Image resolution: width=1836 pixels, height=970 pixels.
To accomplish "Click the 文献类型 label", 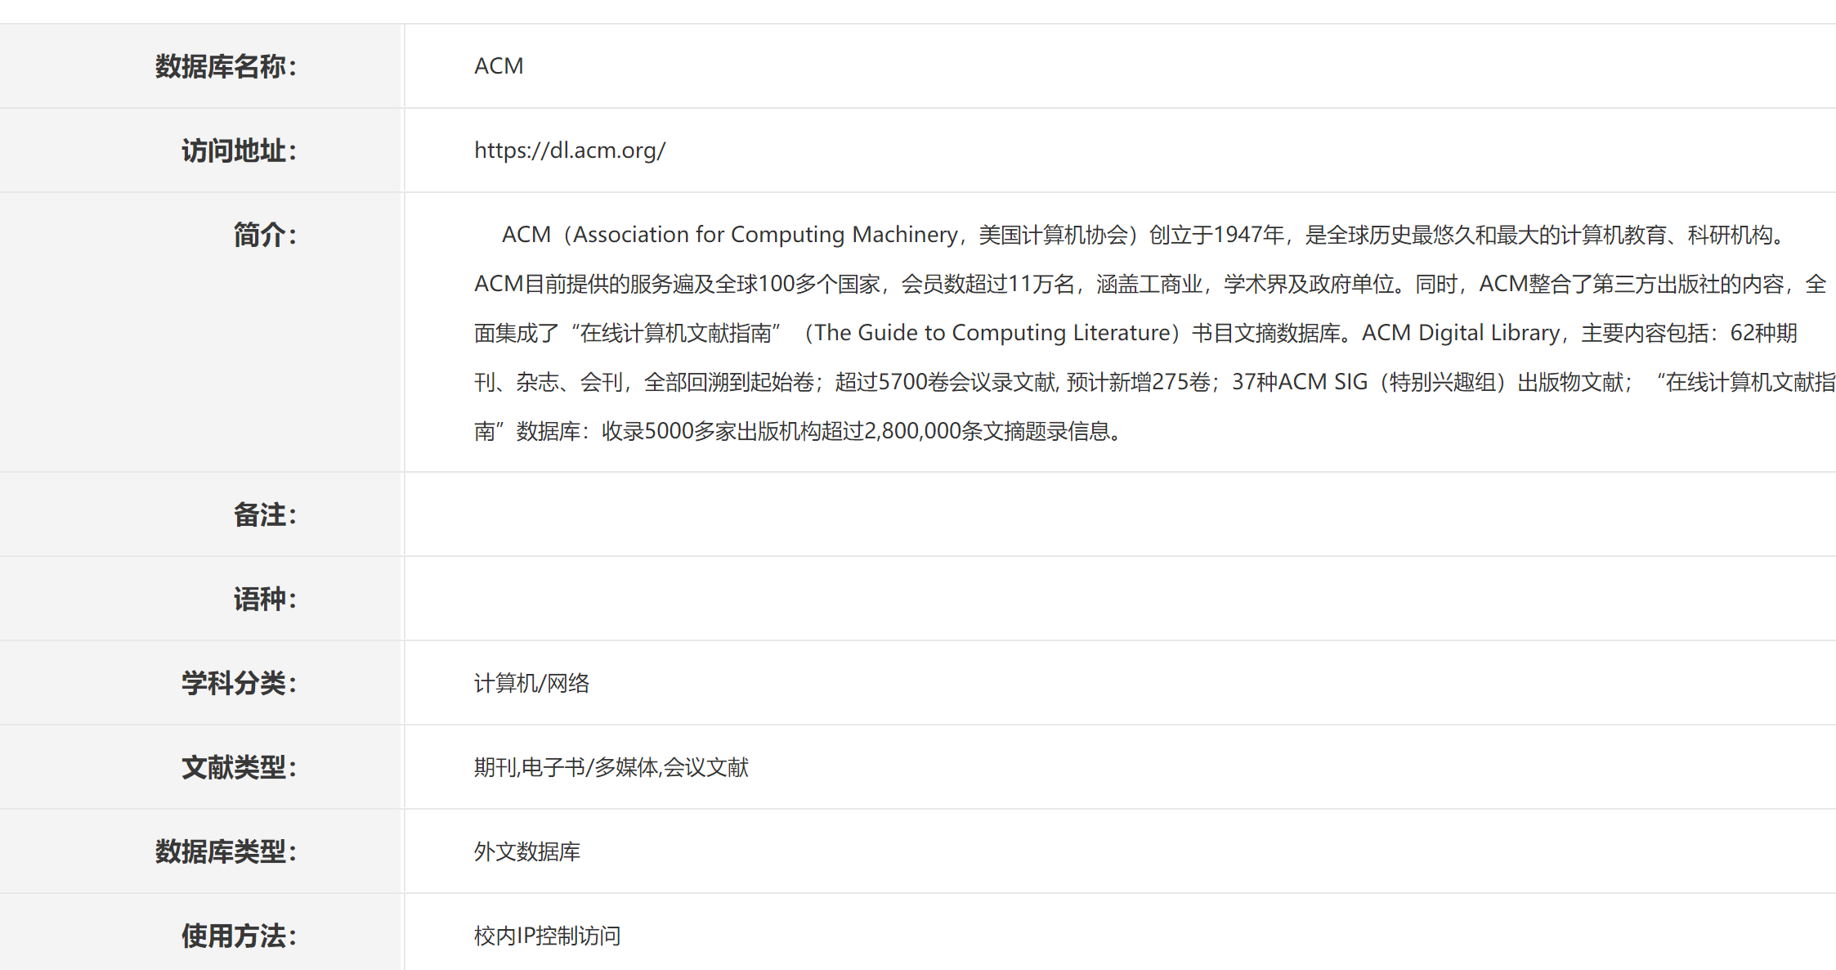I will point(240,767).
